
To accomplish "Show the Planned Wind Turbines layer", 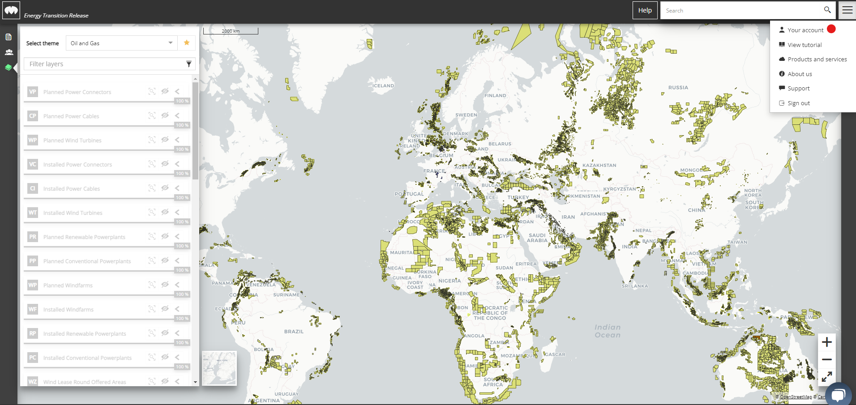I will click(165, 140).
